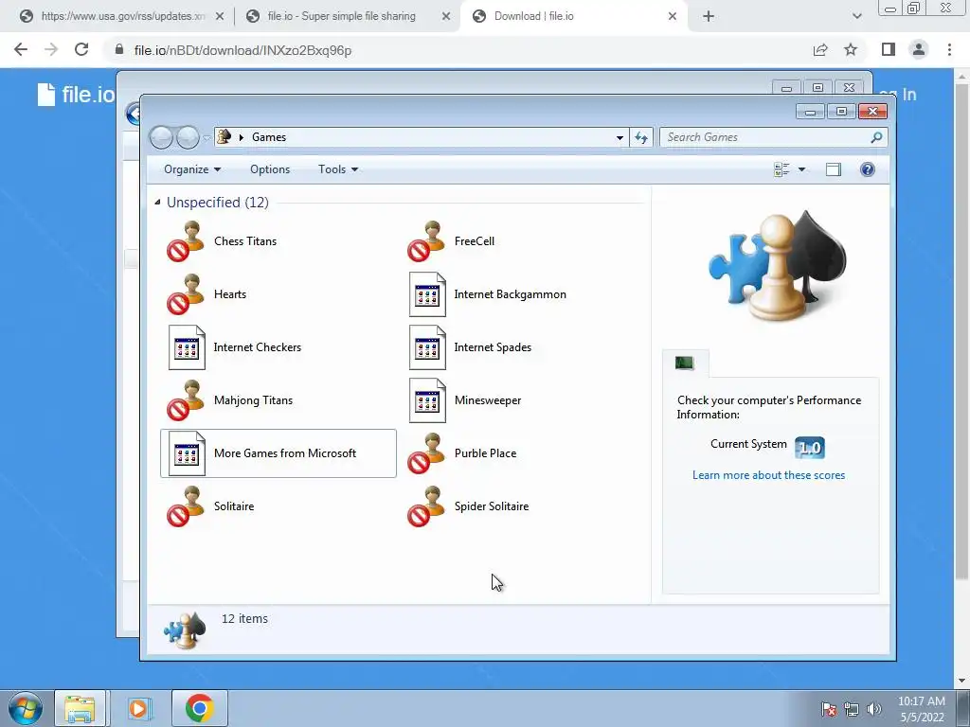Open the Chrome profile avatar
970x727 pixels.
(x=919, y=49)
